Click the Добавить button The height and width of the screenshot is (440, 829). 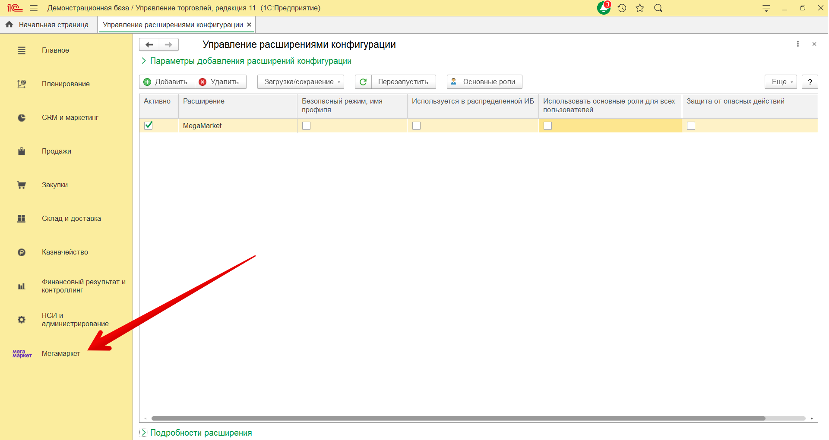click(x=167, y=82)
